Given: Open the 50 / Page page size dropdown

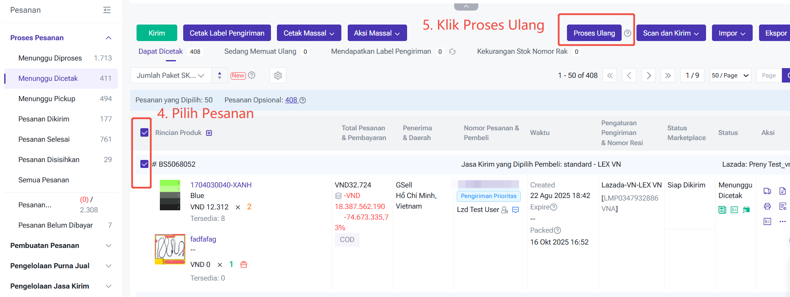Looking at the screenshot, I should coord(730,75).
